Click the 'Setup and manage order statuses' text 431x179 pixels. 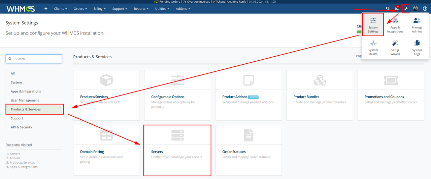click(x=246, y=157)
